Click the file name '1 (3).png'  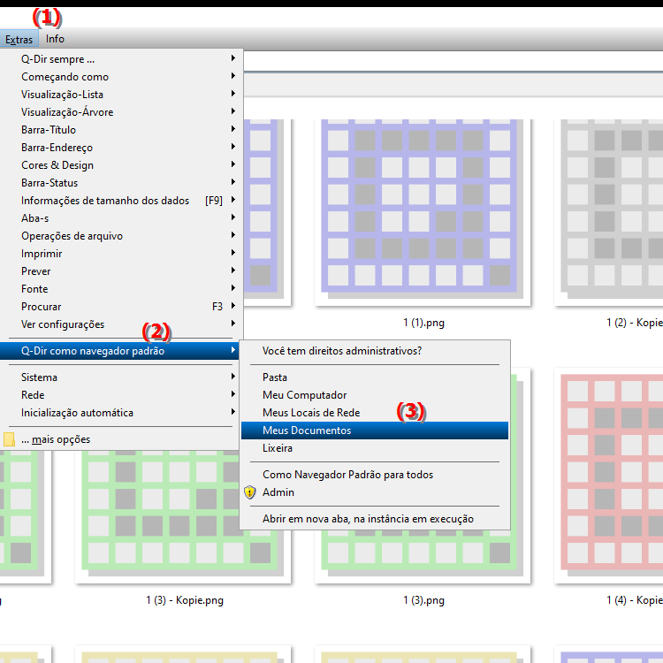[x=423, y=600]
